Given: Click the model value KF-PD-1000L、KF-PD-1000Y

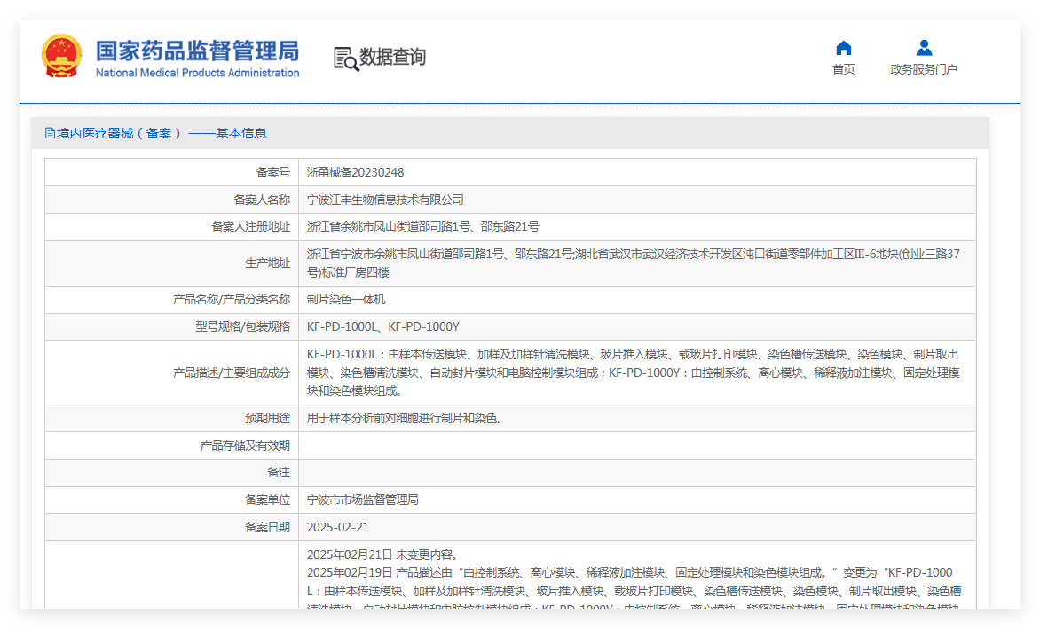Looking at the screenshot, I should (x=382, y=326).
